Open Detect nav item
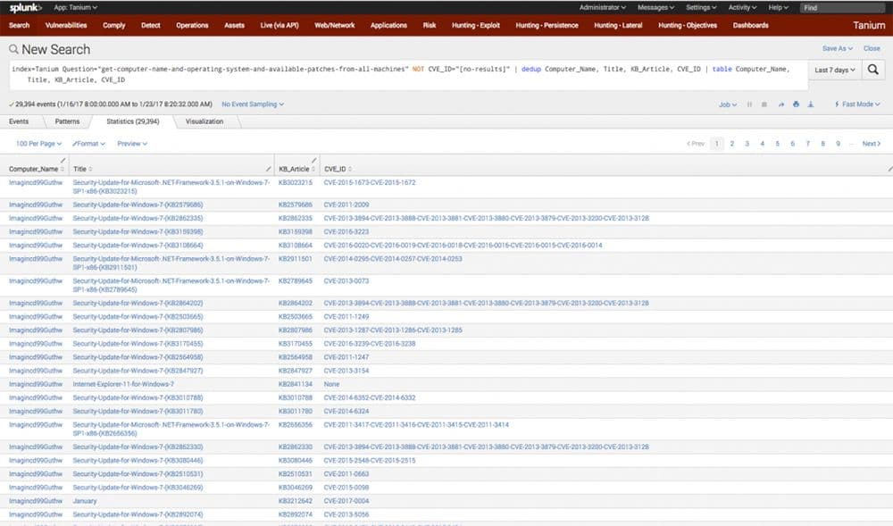The image size is (893, 526). click(x=150, y=26)
